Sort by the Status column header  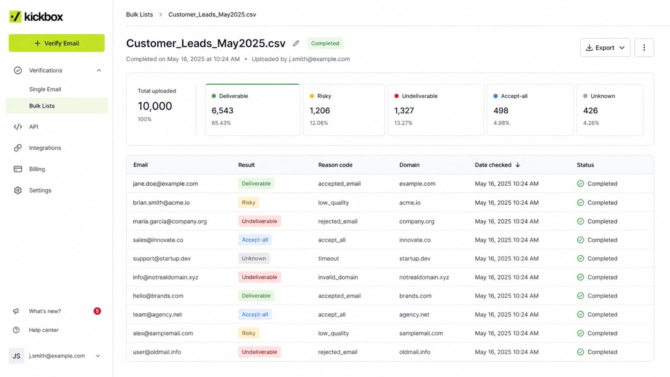(585, 165)
